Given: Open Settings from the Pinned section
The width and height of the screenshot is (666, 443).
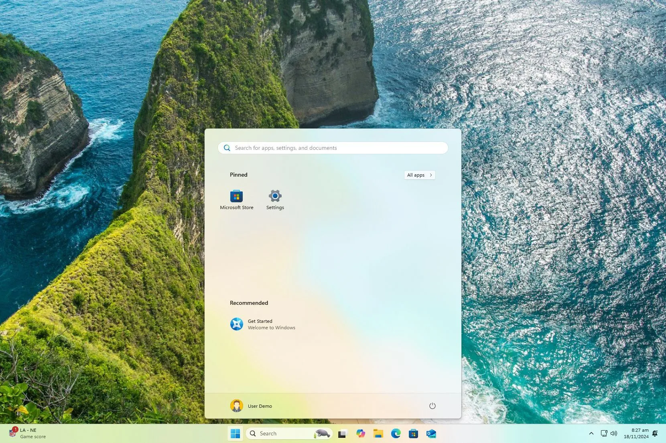Looking at the screenshot, I should (275, 199).
